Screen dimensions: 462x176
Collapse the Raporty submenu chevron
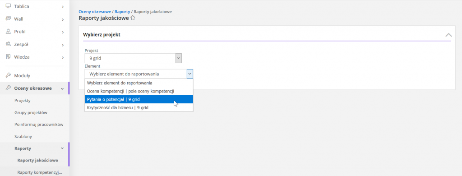click(x=62, y=148)
